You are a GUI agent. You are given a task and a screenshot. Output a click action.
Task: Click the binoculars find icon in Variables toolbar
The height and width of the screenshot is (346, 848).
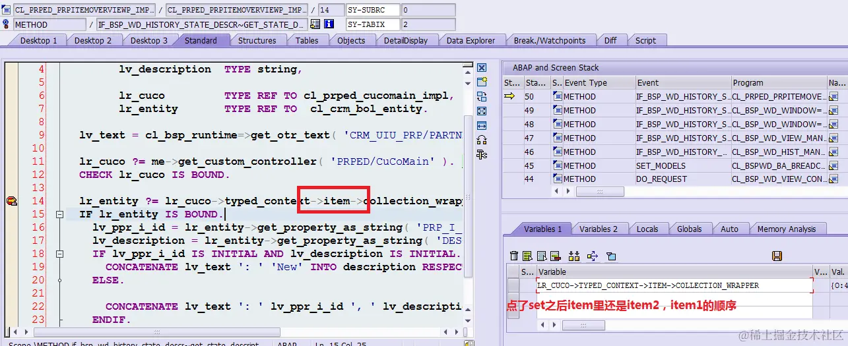coord(573,256)
